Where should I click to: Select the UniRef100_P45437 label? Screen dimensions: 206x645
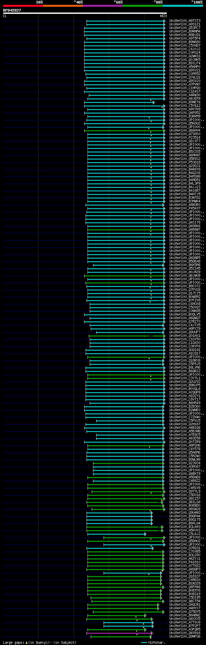pyautogui.click(x=185, y=208)
